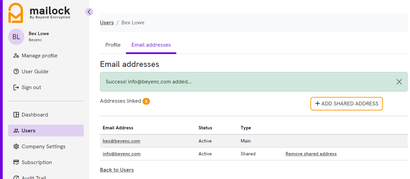
Task: Dismiss the success notification banner
Action: pyautogui.click(x=399, y=82)
